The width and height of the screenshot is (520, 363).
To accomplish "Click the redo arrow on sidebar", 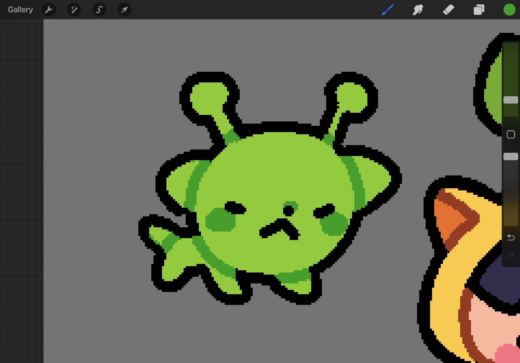I will click(511, 256).
